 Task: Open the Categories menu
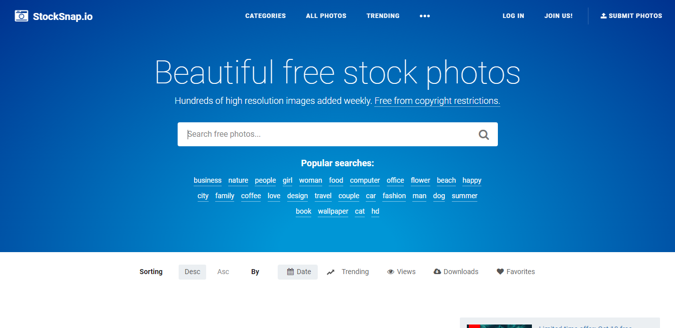click(265, 16)
